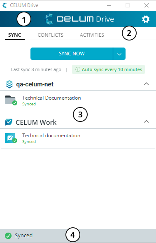Click the qa-celum-net layers icon
The width and height of the screenshot is (156, 243).
(9, 84)
